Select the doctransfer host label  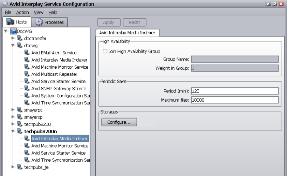(x=35, y=38)
